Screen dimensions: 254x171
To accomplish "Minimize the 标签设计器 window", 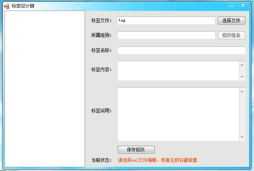I will tap(231, 5).
